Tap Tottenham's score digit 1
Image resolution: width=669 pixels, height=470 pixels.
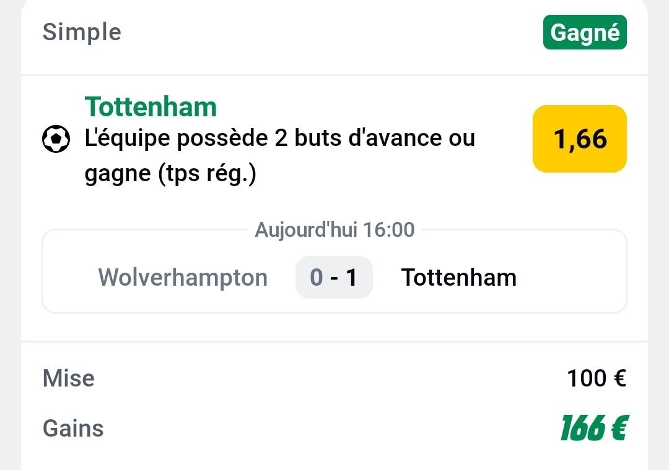click(352, 278)
